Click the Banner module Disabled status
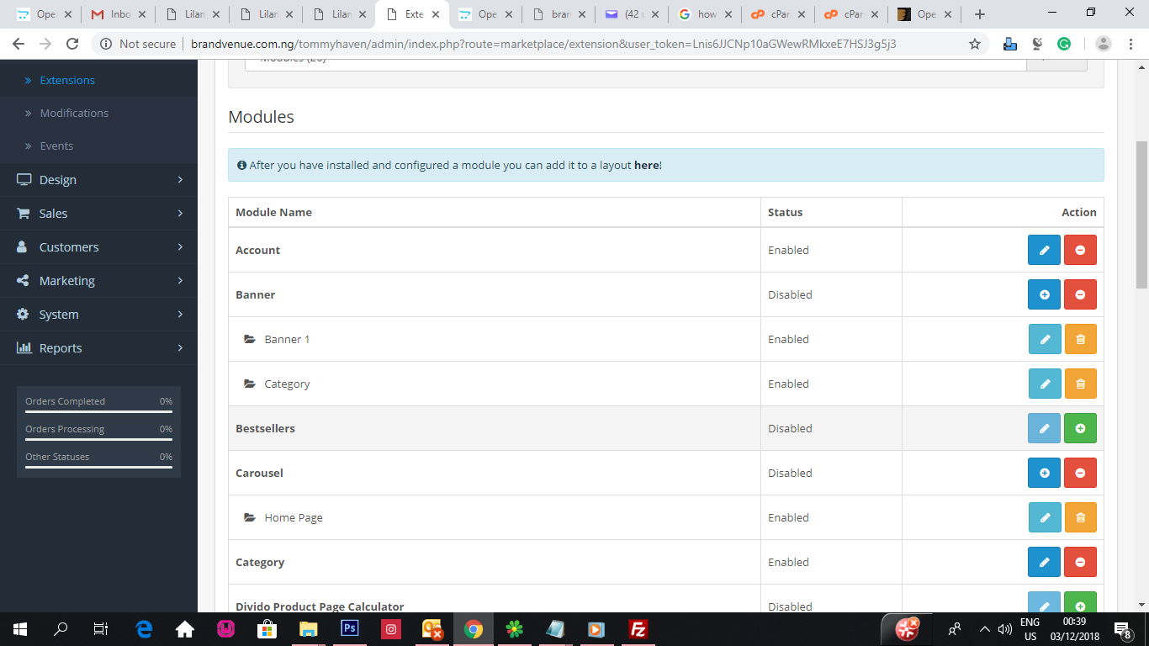Screen dimensions: 1149x646 click(790, 294)
